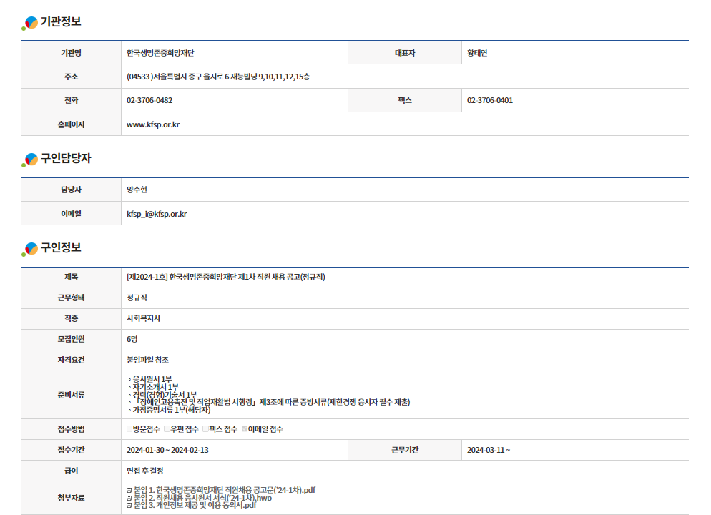Click the 기관정보 section logo icon
This screenshot has height=515, width=711.
point(30,23)
